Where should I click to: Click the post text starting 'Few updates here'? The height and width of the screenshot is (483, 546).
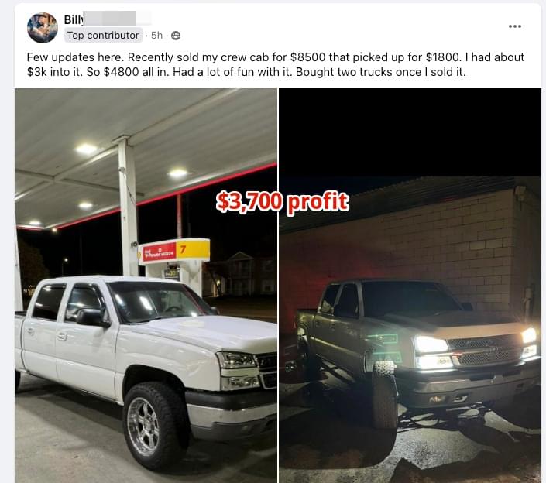coord(275,64)
